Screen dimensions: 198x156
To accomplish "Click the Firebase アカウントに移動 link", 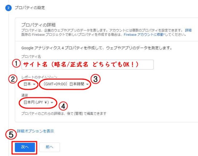I will coord(144,34).
